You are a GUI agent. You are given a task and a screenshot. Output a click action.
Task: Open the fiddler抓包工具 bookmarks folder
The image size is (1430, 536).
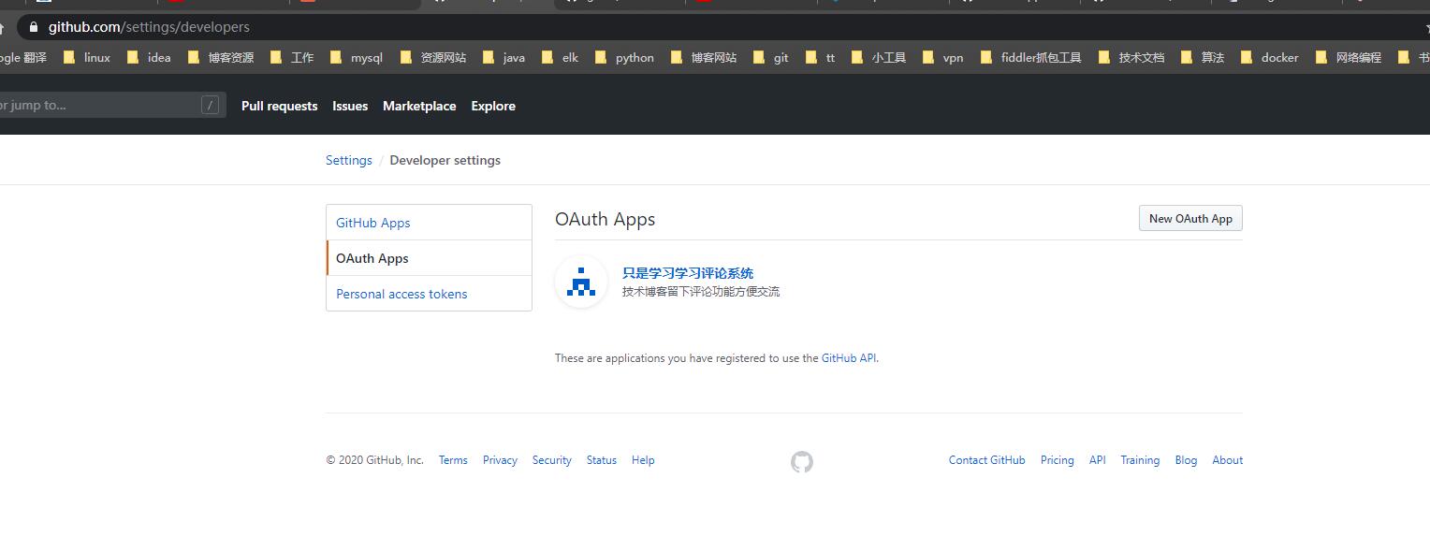pyautogui.click(x=1030, y=58)
